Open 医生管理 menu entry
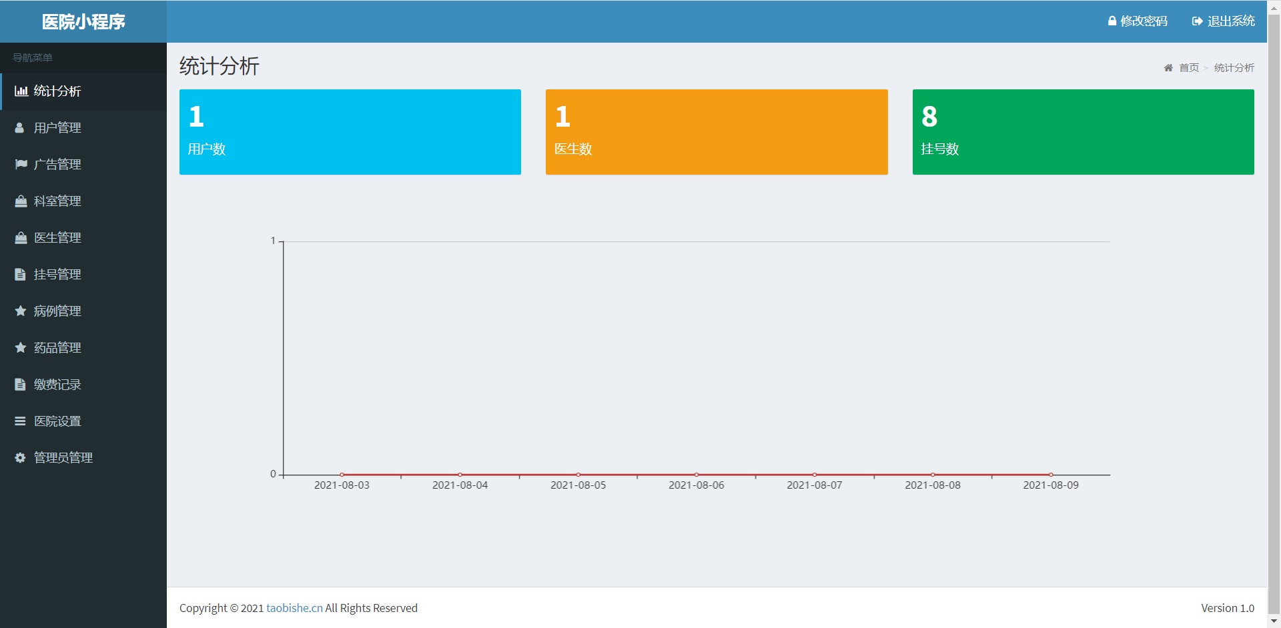The width and height of the screenshot is (1281, 628). [x=83, y=238]
